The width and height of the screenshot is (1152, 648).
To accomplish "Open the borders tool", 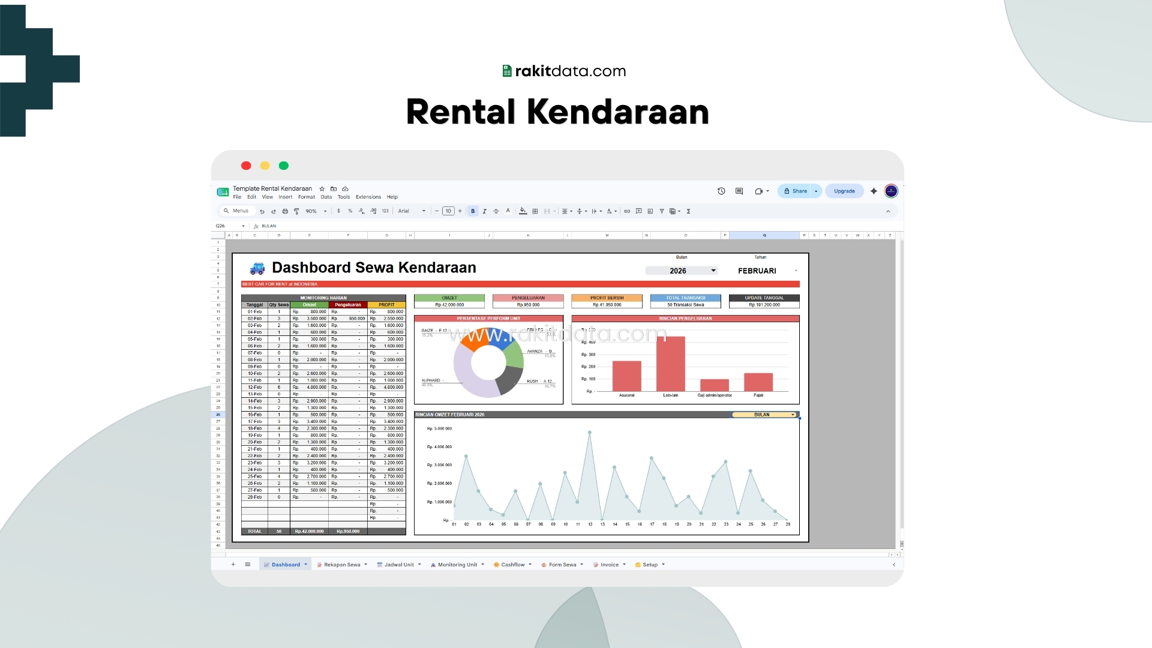I will click(535, 211).
